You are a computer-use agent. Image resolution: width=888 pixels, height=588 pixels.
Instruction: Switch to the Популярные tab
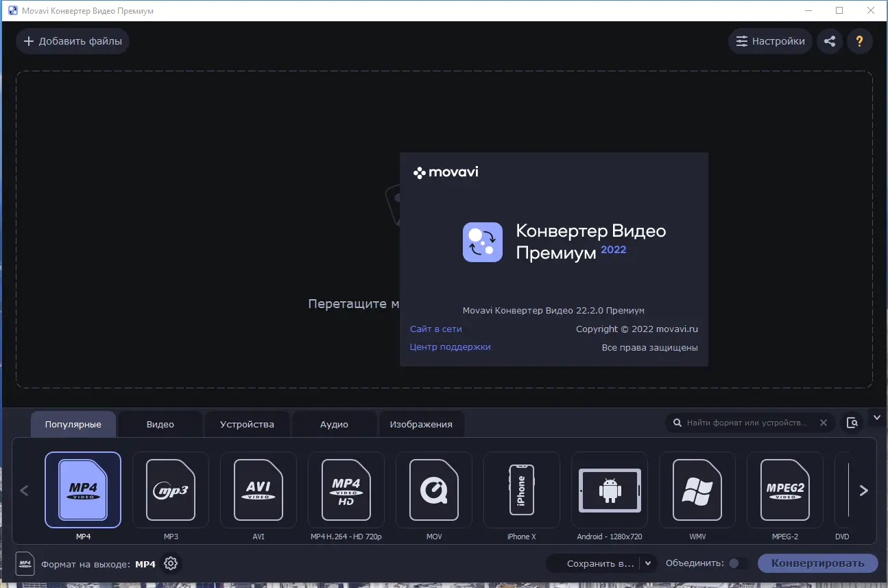(73, 424)
